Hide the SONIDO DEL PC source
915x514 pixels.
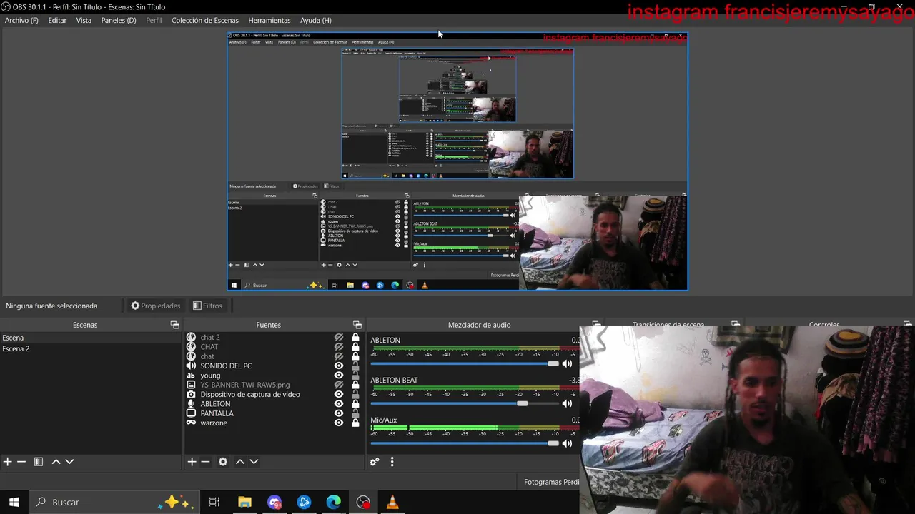pos(339,366)
